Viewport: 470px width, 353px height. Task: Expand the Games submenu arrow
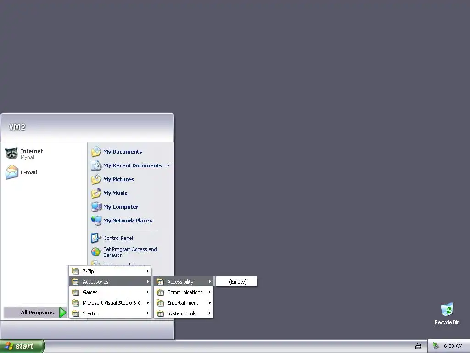coord(147,292)
